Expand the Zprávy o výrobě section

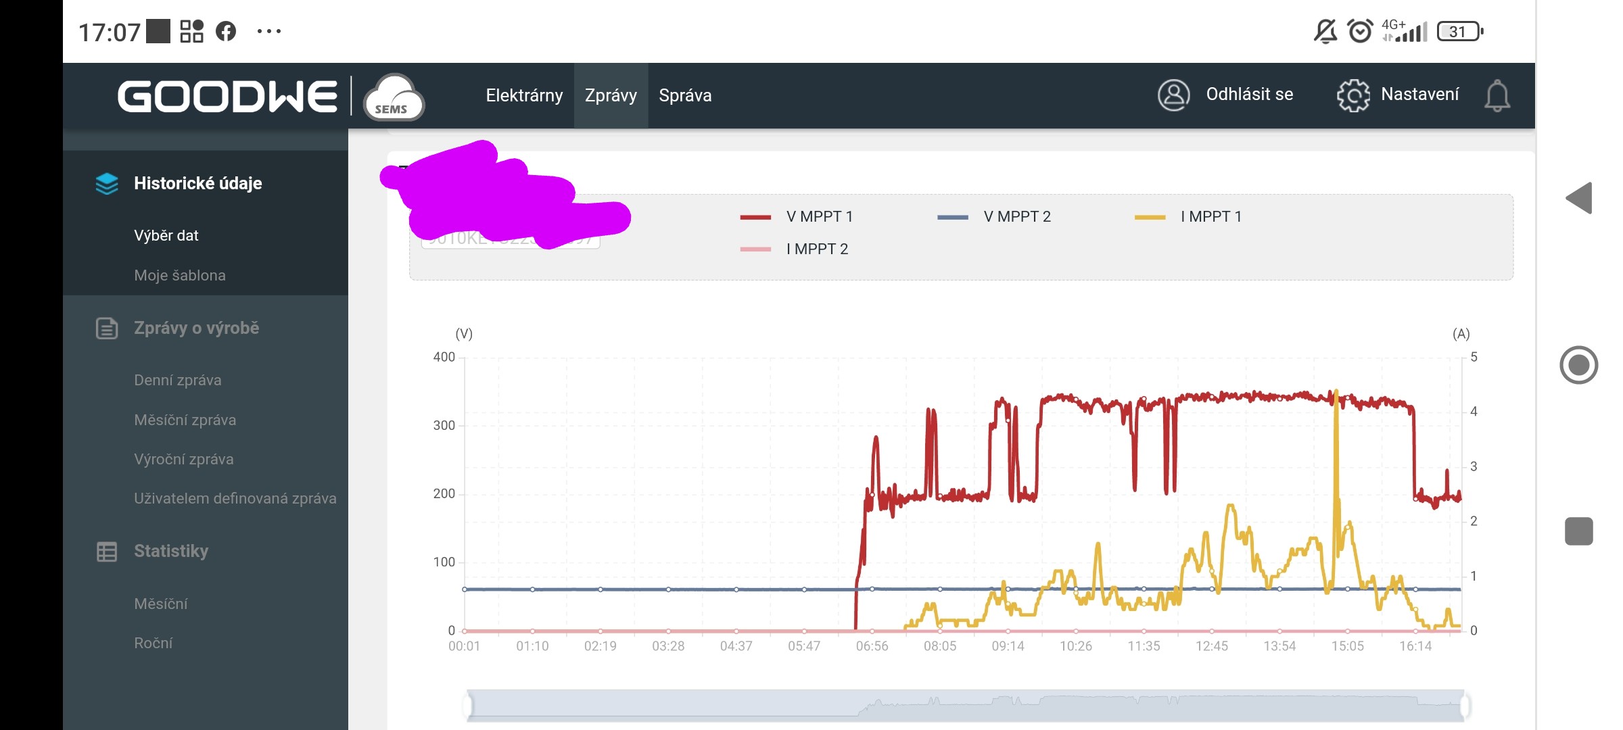(197, 328)
